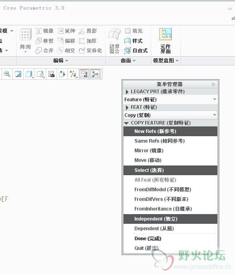Expand the LEGACY PRT (继承零件) section
The width and height of the screenshot is (235, 274).
click(170, 92)
